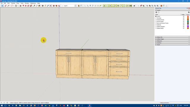Expand the Soften Edges panel
The height and width of the screenshot is (107, 190).
[x=172, y=39]
